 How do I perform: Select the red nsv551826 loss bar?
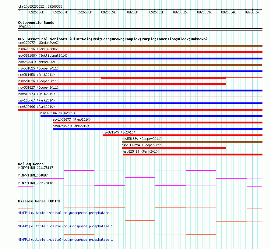pos(122,84)
